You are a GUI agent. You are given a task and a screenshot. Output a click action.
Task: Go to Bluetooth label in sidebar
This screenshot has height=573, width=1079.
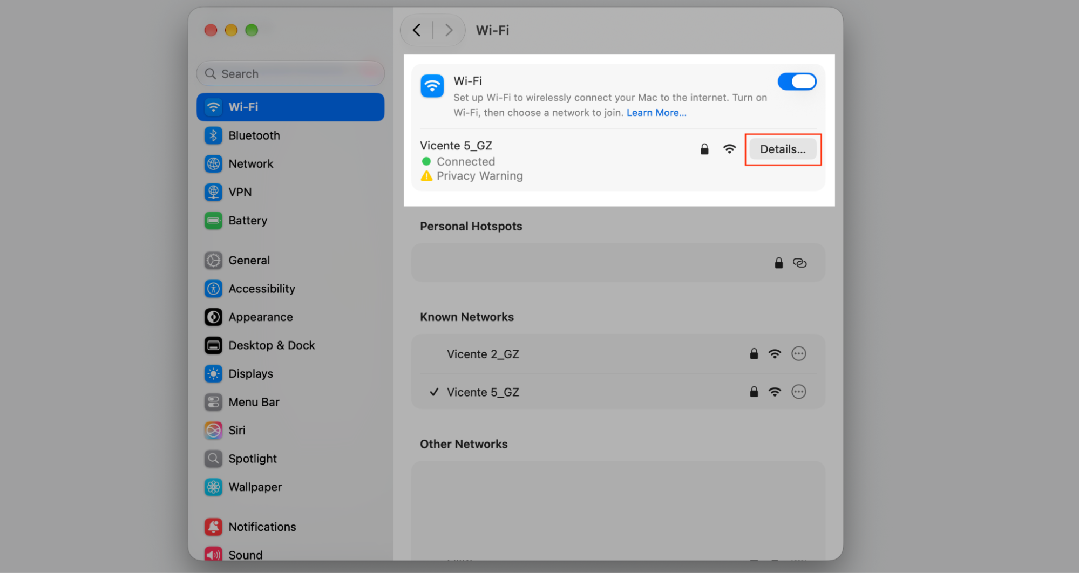(x=254, y=135)
